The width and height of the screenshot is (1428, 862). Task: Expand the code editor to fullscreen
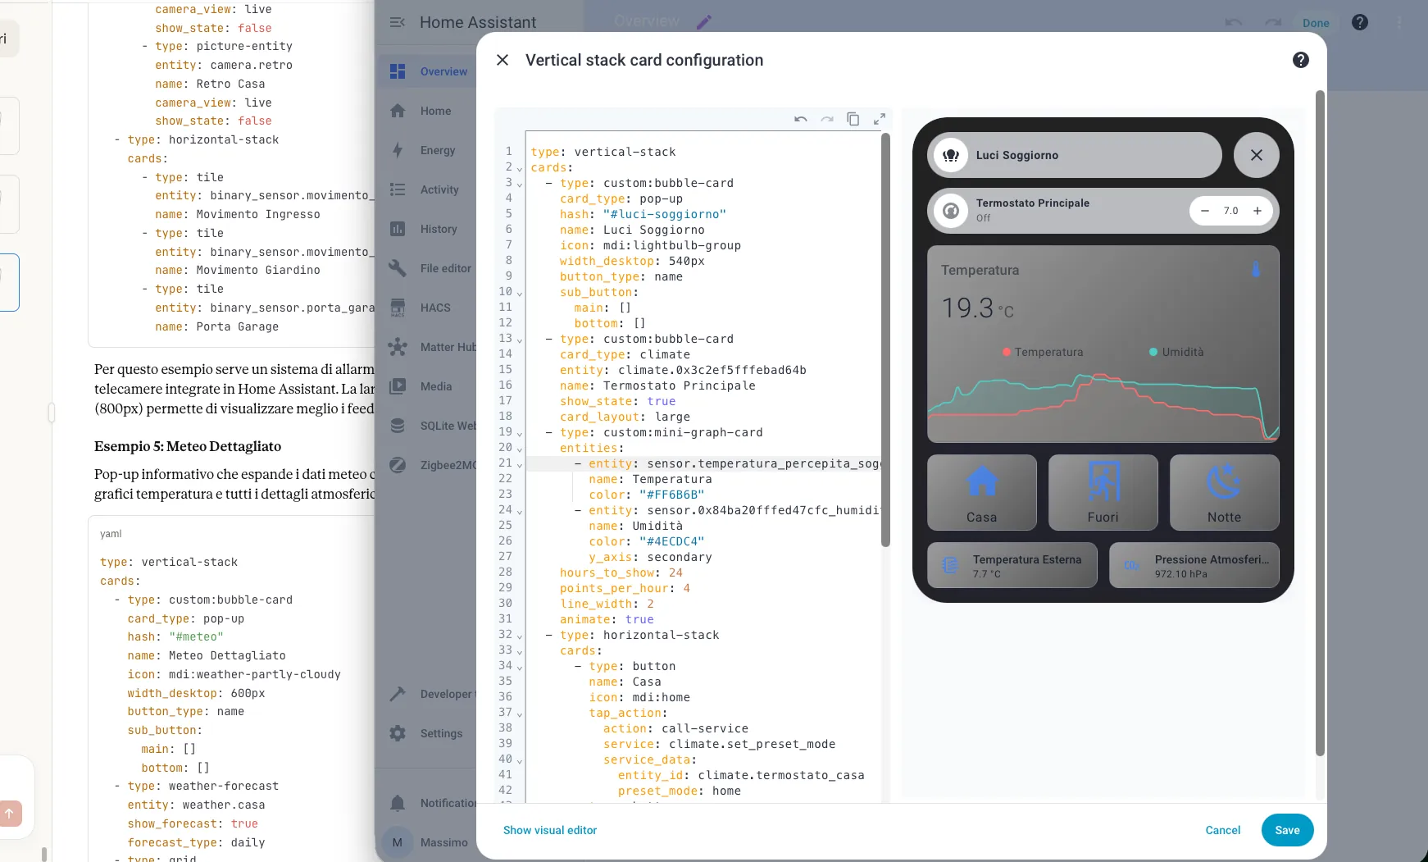[x=879, y=120]
